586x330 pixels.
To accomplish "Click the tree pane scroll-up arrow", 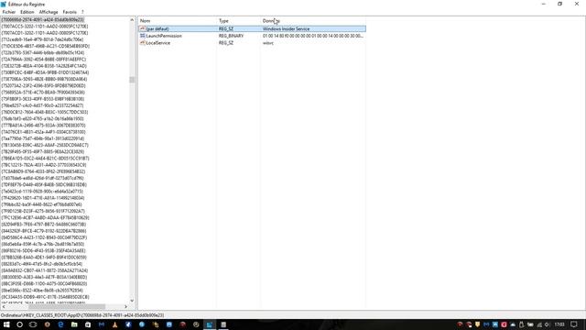I will click(x=132, y=20).
